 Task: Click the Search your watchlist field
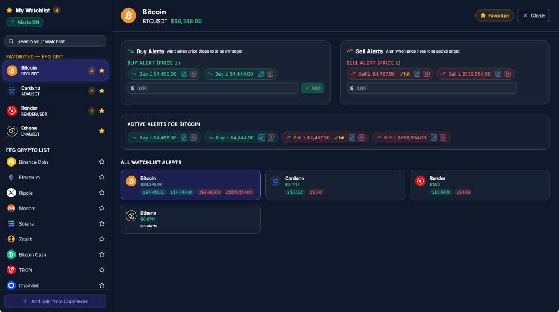tap(55, 41)
